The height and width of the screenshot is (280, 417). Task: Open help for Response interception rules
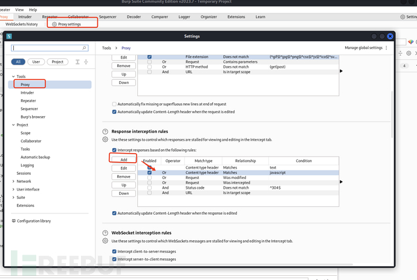[105, 131]
